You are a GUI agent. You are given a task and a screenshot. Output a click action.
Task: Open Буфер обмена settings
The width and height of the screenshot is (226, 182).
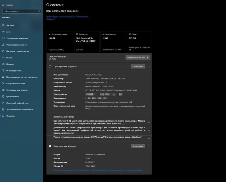tap(21, 96)
